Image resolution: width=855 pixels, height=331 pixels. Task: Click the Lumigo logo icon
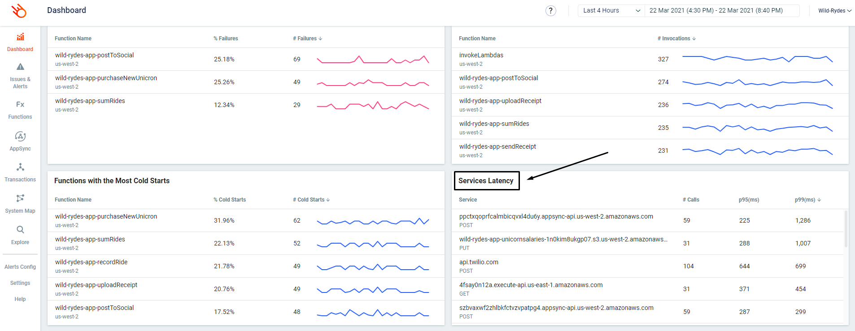(19, 11)
